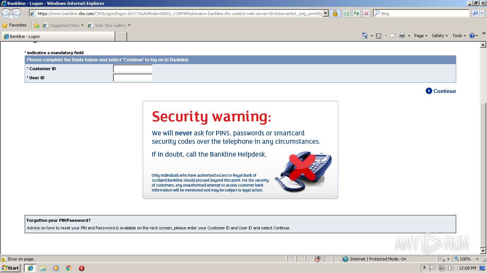The width and height of the screenshot is (487, 273).
Task: Refresh the page with green arrows icon
Action: pos(356,14)
